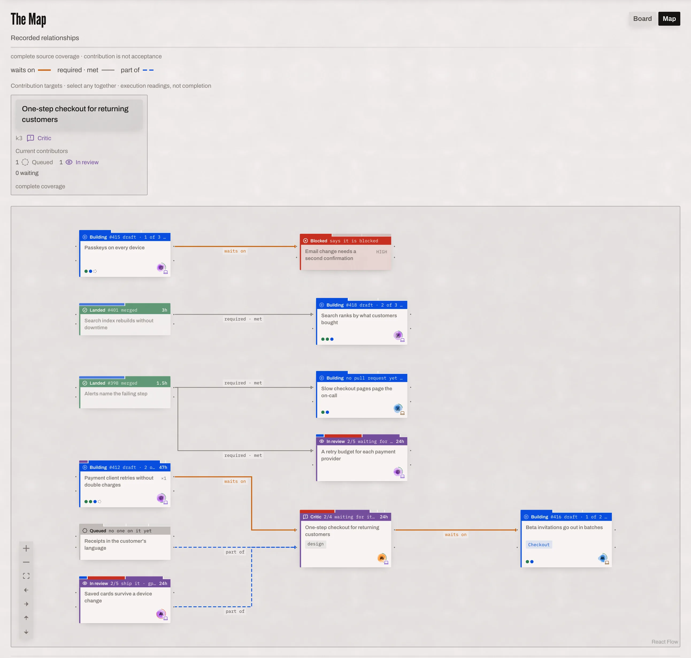Click the Building #412 draft header
This screenshot has height=658, width=691.
point(125,467)
